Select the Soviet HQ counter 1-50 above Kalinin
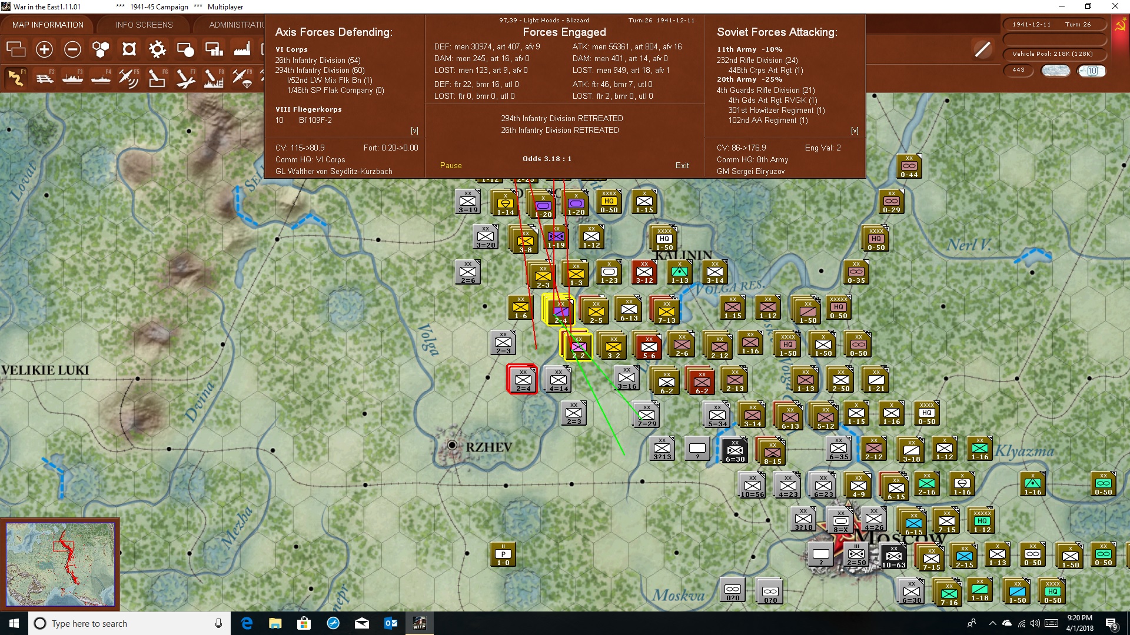This screenshot has width=1130, height=635. (664, 239)
